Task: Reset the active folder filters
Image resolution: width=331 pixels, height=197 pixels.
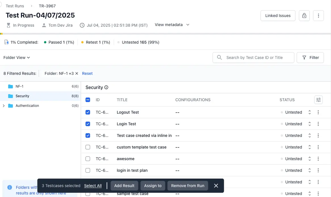Action: pyautogui.click(x=87, y=73)
